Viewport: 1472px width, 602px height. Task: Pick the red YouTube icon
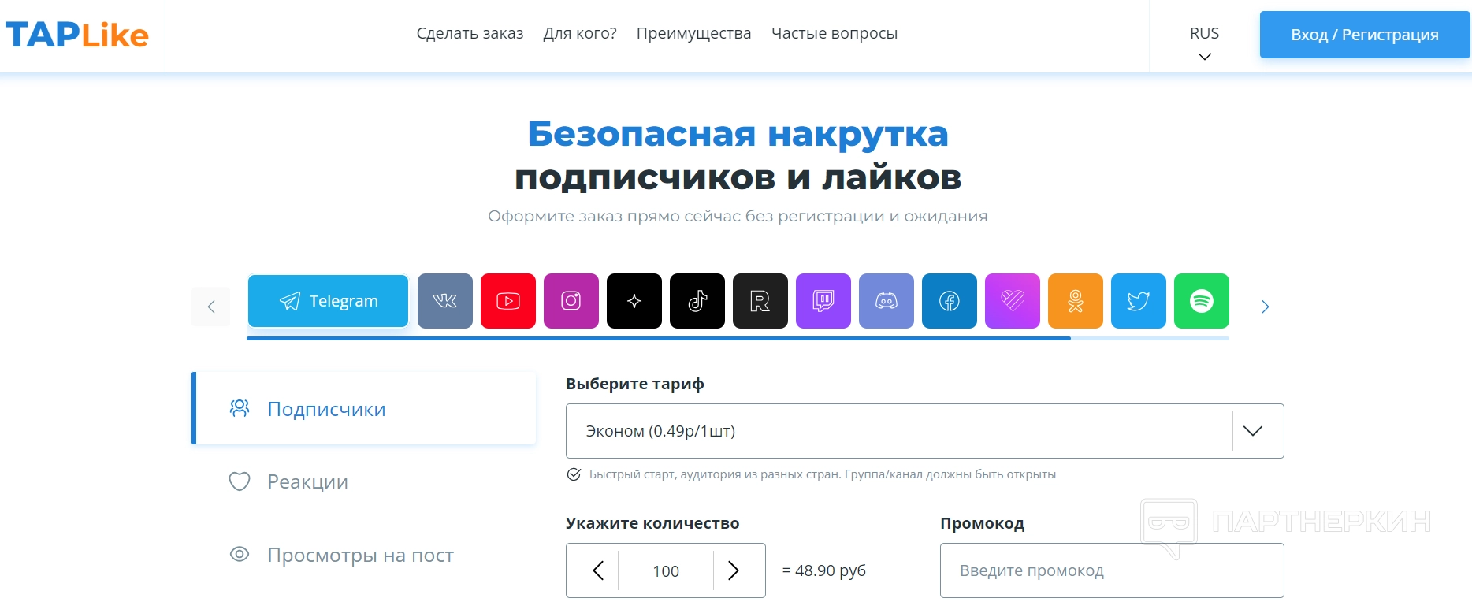508,301
